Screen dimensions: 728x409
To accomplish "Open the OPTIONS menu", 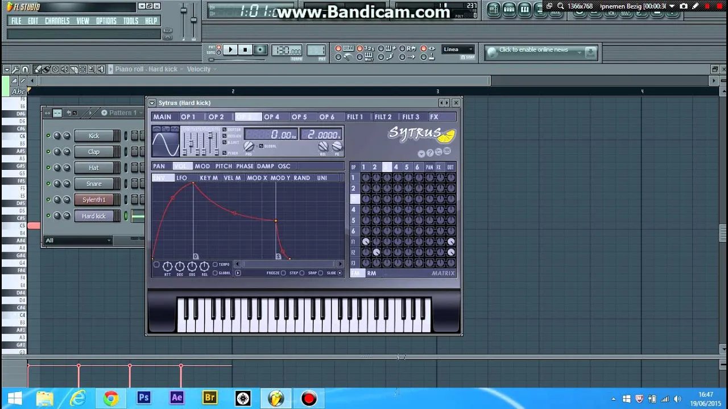I will 106,21.
